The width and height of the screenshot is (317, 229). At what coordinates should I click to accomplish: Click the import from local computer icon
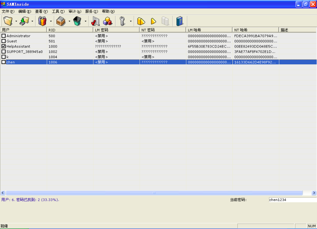(24, 21)
